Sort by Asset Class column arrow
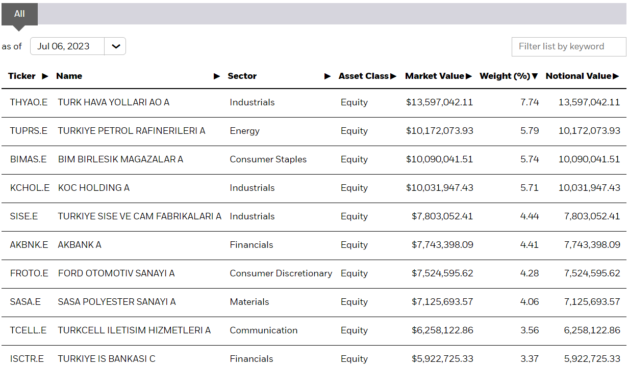Image resolution: width=628 pixels, height=369 pixels. coord(393,76)
